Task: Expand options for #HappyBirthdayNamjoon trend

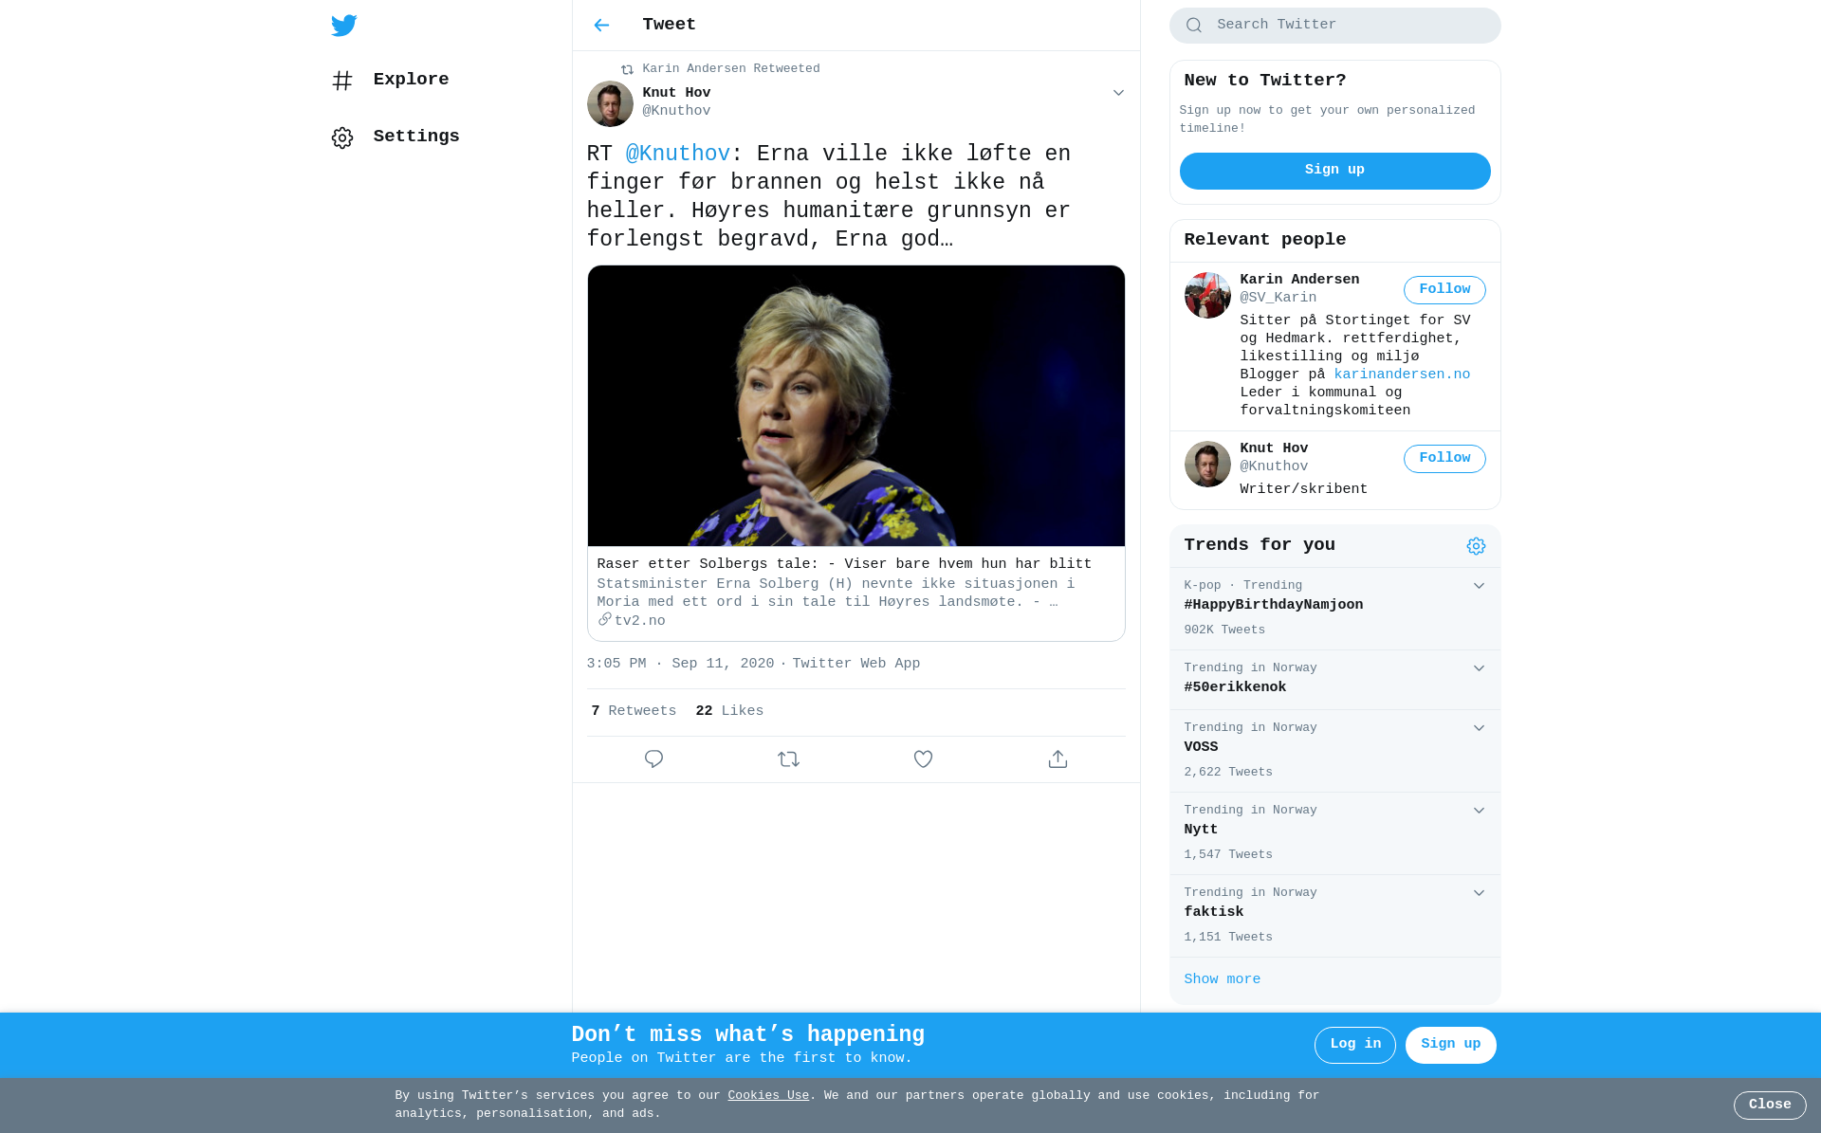Action: (x=1479, y=586)
